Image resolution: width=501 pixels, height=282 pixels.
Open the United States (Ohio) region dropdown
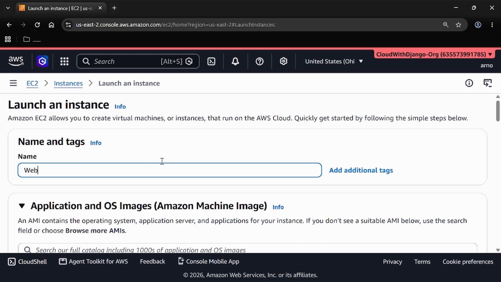click(334, 61)
